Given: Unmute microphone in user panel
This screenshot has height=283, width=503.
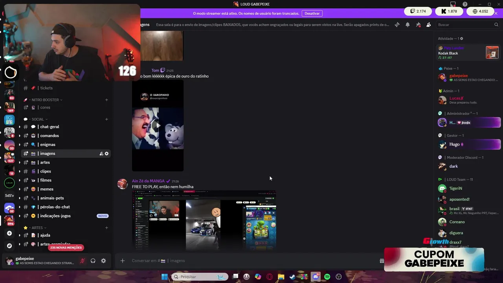Looking at the screenshot, I should pyautogui.click(x=82, y=261).
